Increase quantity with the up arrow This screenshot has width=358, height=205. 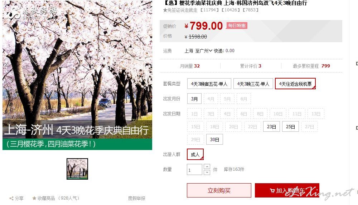coord(207,167)
